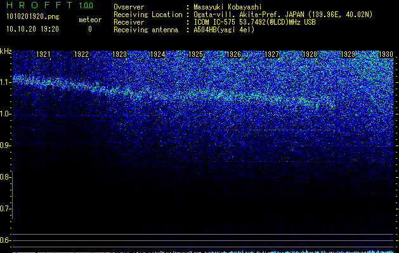Click the 1922 time marker
The width and height of the screenshot is (399, 253).
pyautogui.click(x=81, y=54)
